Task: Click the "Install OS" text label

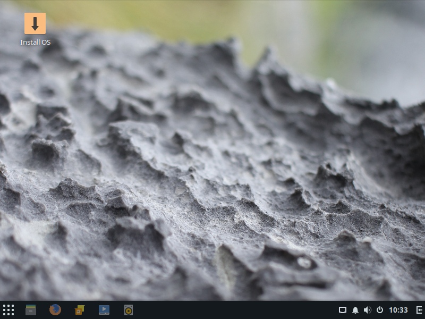Action: pyautogui.click(x=35, y=42)
